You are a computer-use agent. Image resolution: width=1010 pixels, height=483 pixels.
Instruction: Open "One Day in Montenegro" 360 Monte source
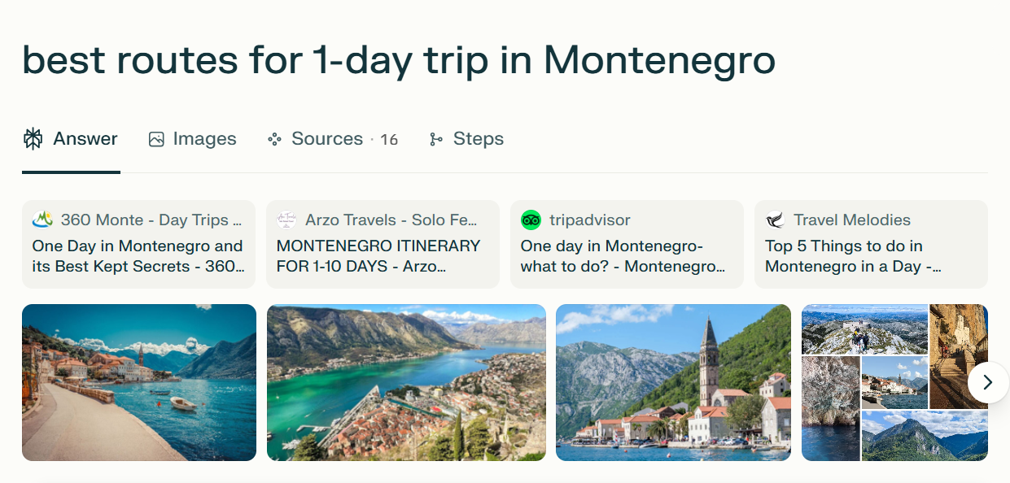tap(138, 255)
